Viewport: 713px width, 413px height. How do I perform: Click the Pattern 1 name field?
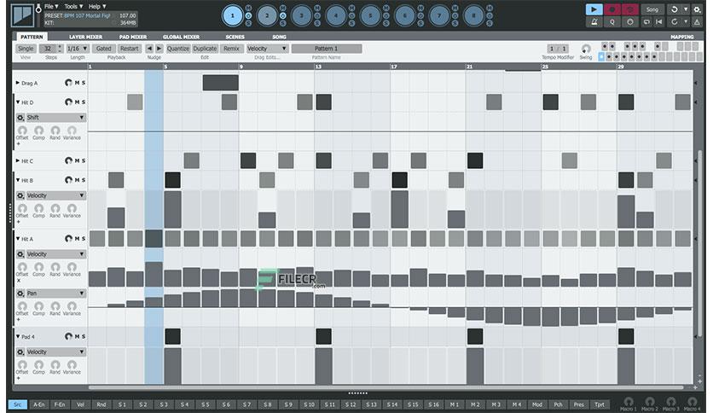[x=327, y=49]
